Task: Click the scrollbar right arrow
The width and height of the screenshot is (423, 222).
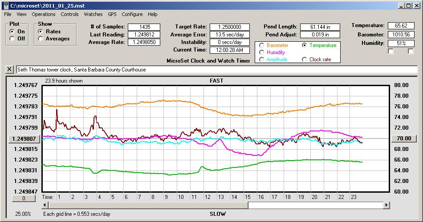Action: click(386, 205)
